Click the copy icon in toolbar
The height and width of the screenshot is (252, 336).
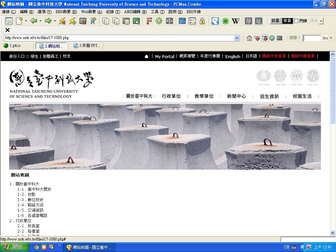coord(106,21)
